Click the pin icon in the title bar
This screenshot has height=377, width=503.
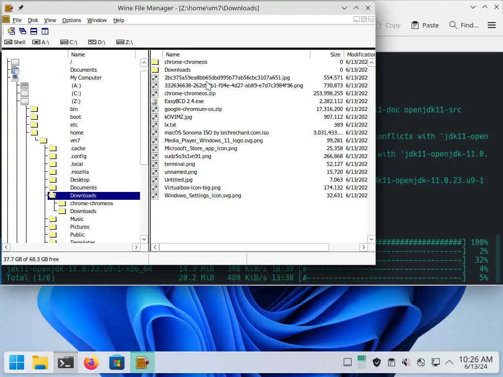click(x=21, y=8)
